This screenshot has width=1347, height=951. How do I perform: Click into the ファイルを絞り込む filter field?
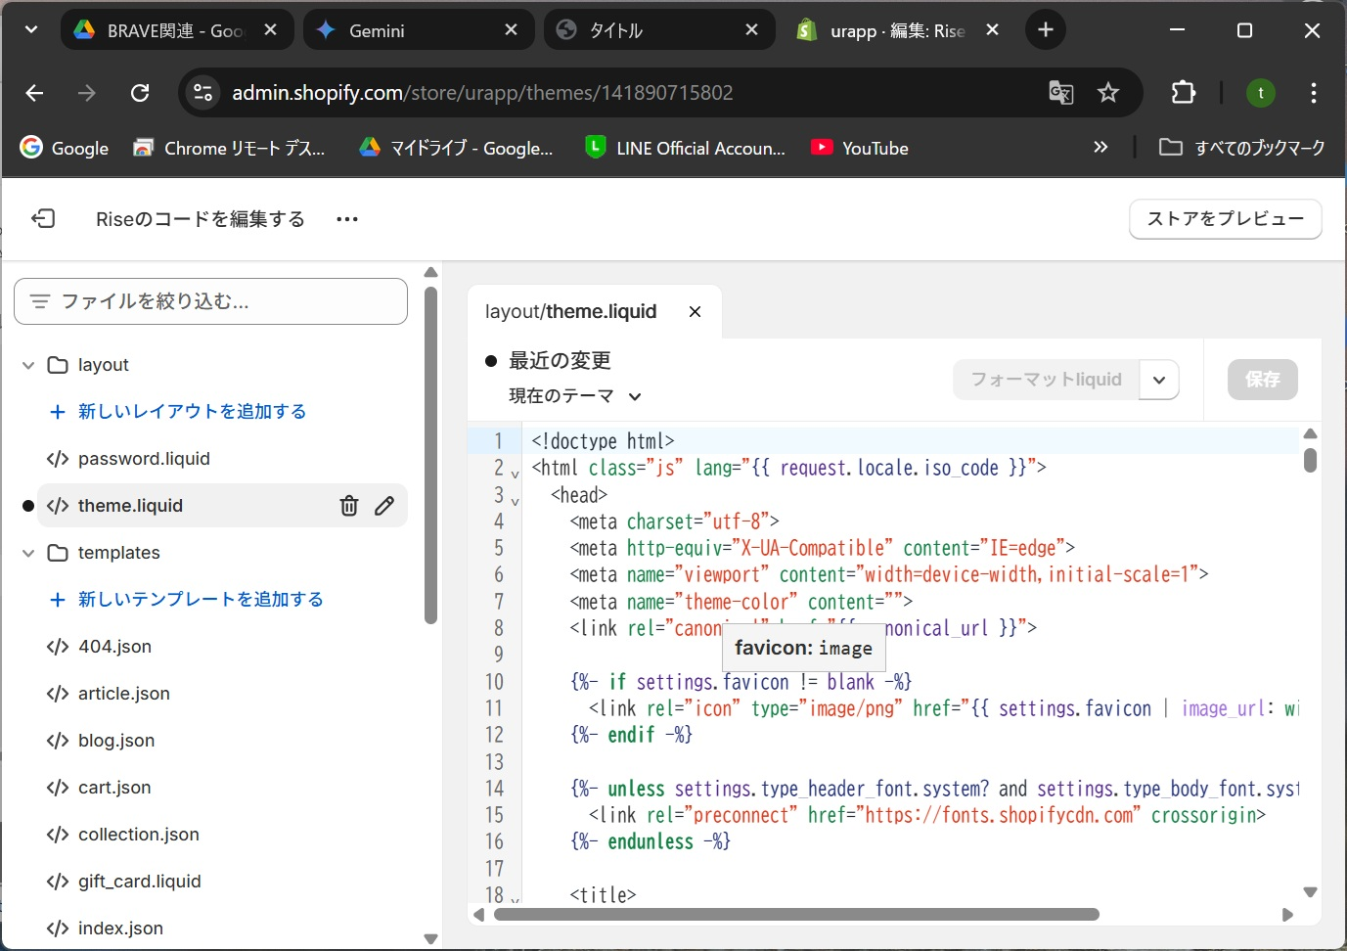(210, 301)
